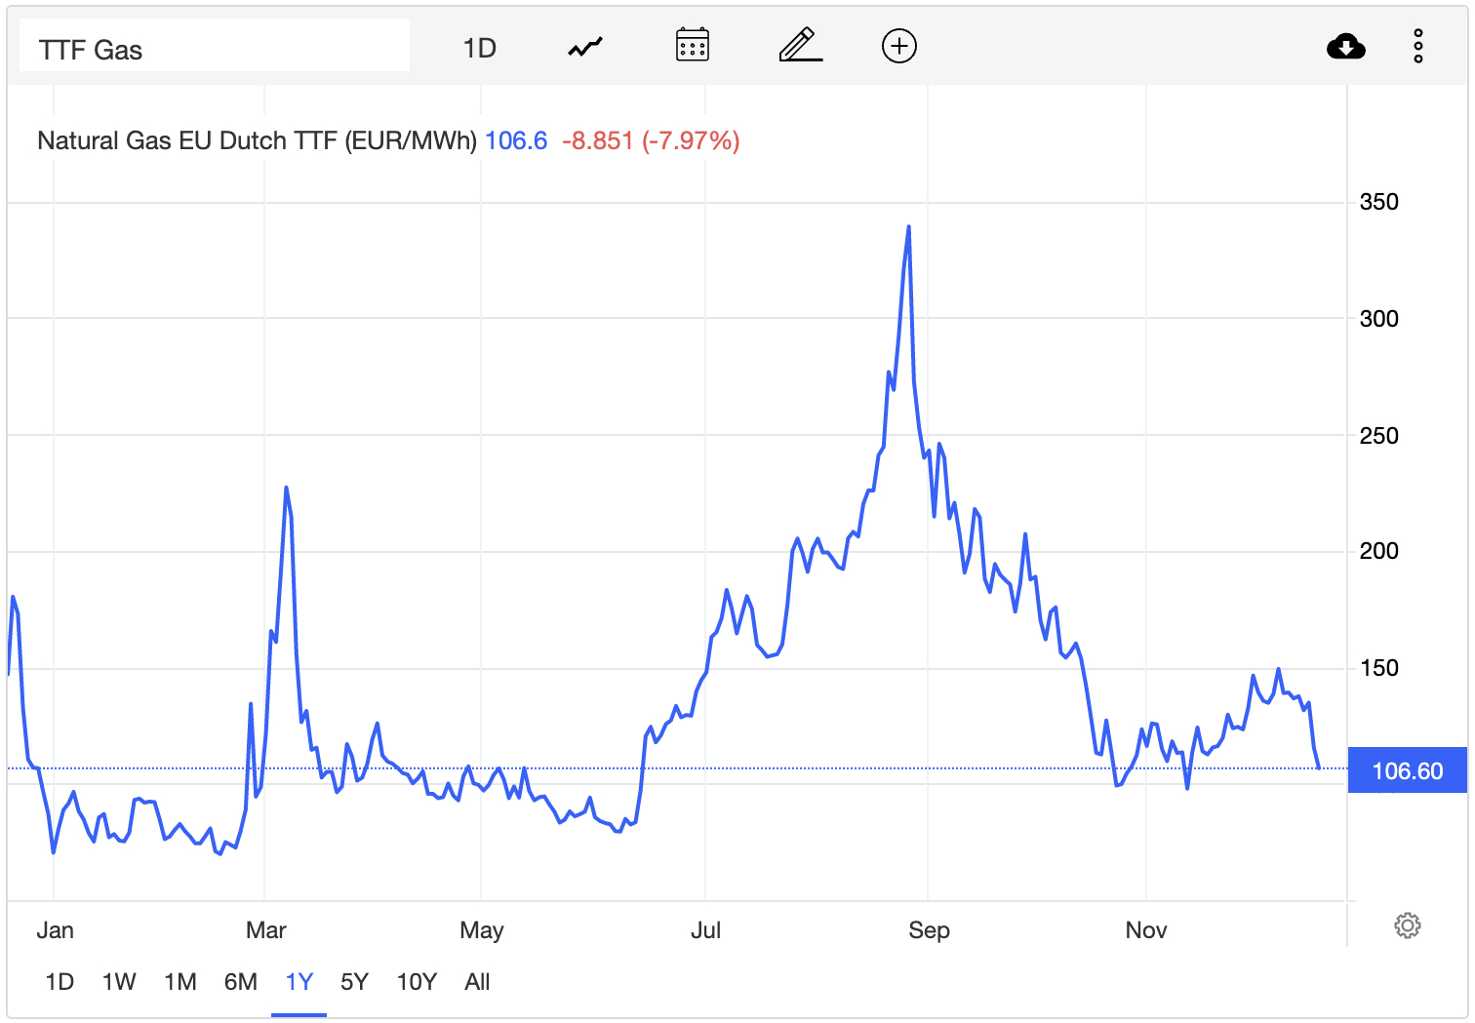Screen dimensions: 1475x1023
Task: Switch to the 1W time range
Action: [x=119, y=982]
